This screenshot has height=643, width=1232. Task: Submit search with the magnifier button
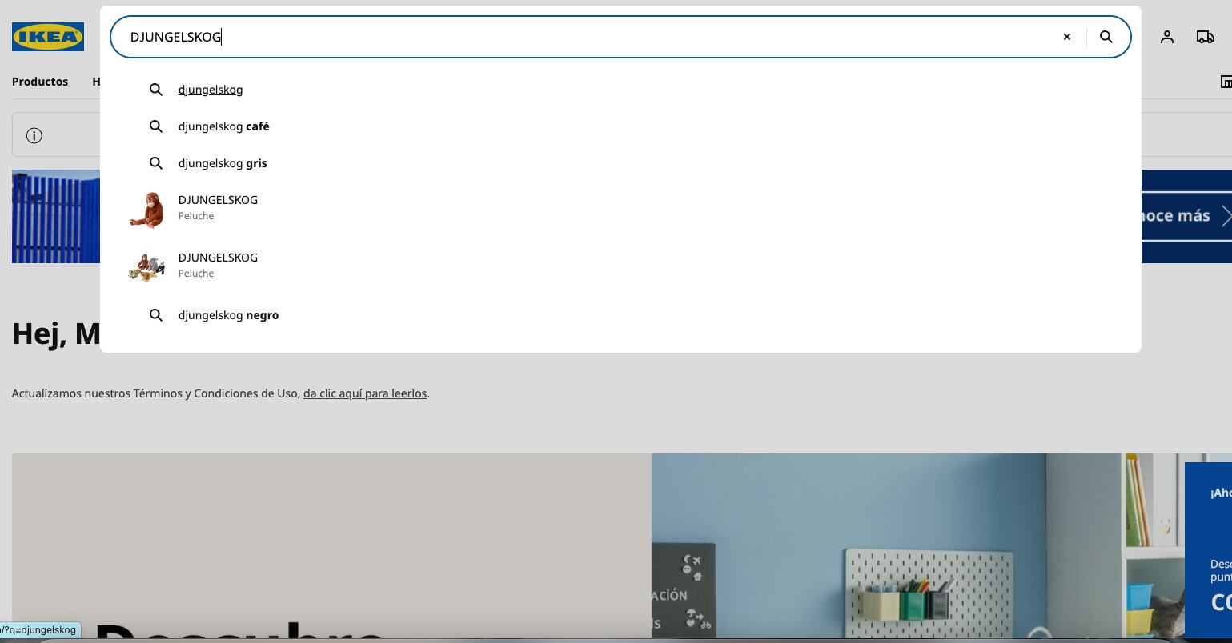pos(1106,37)
